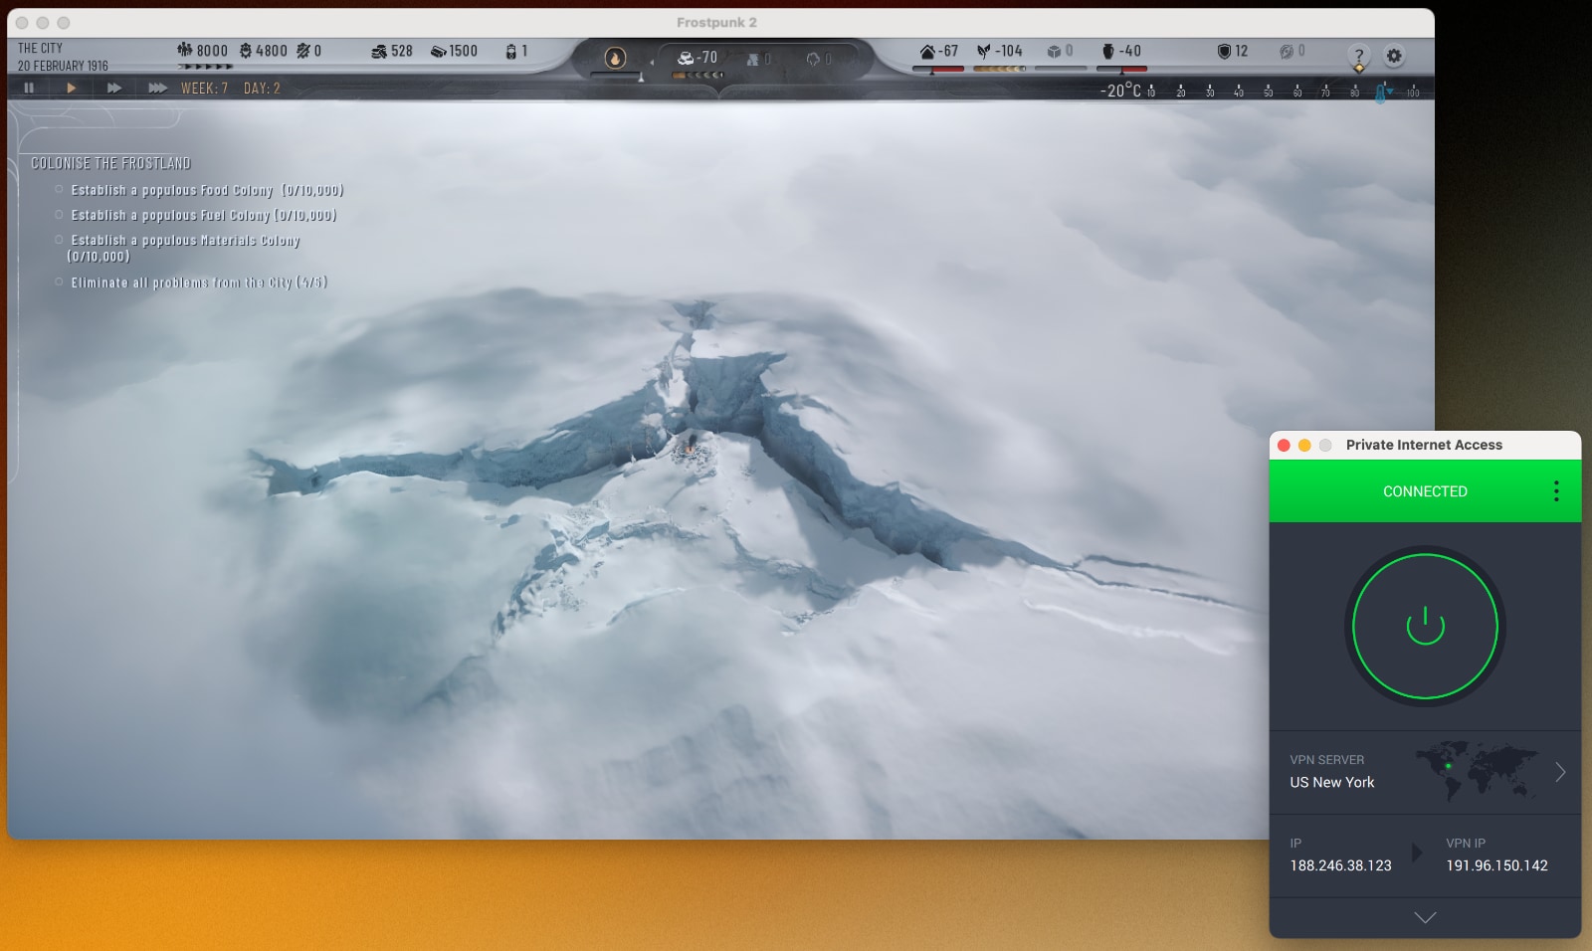The height and width of the screenshot is (951, 1592).
Task: Click the DAY: 2 label
Action: [262, 89]
